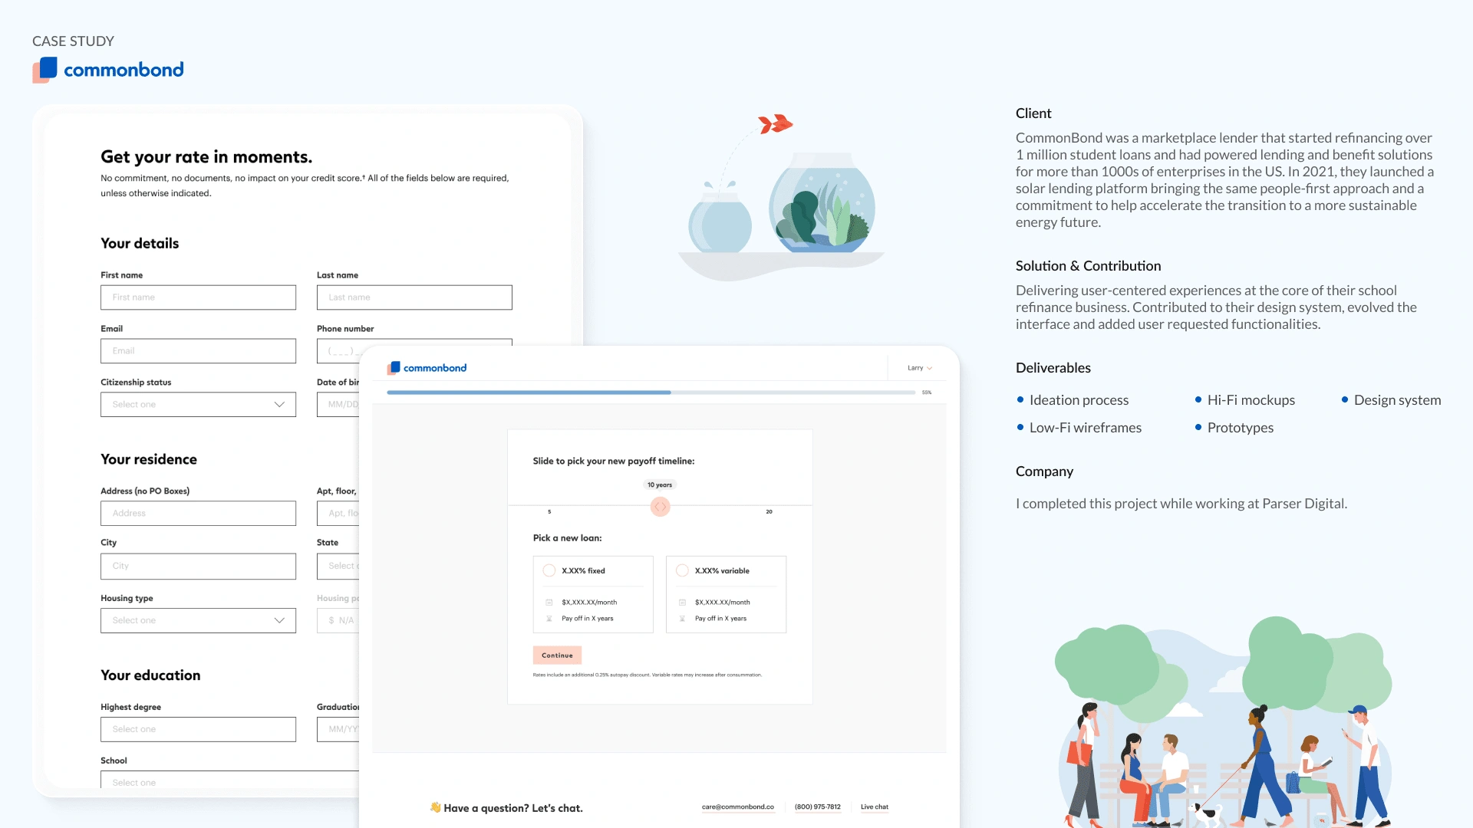Open the Highest degree select field
1473x828 pixels.
pyautogui.click(x=198, y=730)
